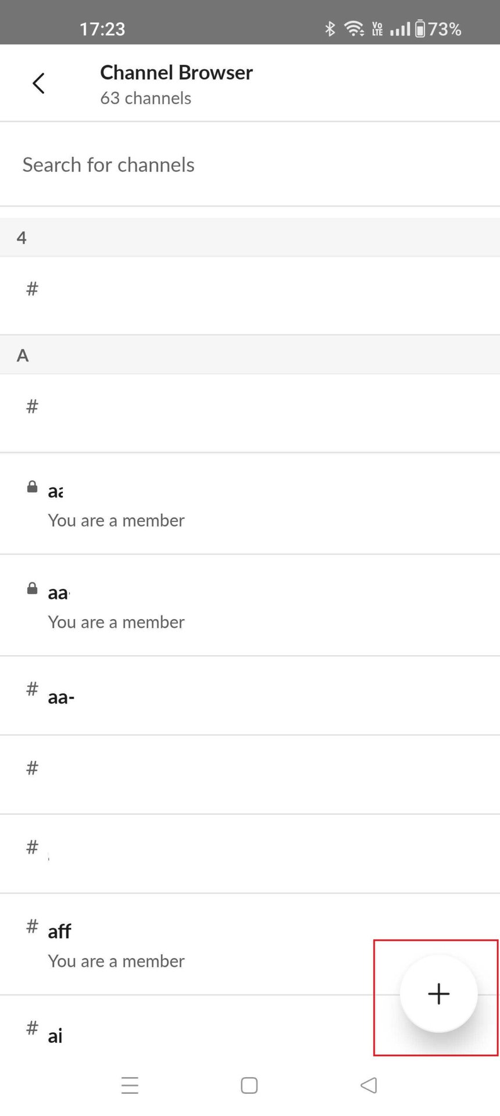Image resolution: width=500 pixels, height=1116 pixels.
Task: Select the channel row directly above aff
Action: (250, 853)
